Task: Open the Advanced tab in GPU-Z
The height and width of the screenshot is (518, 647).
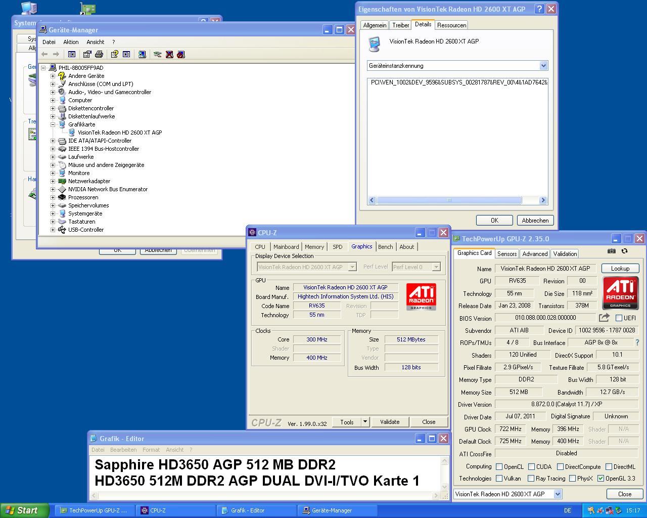Action: [535, 254]
